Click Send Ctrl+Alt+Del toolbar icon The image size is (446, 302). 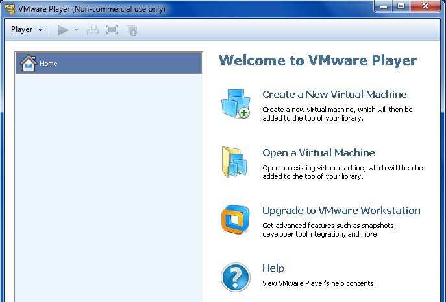pyautogui.click(x=92, y=30)
